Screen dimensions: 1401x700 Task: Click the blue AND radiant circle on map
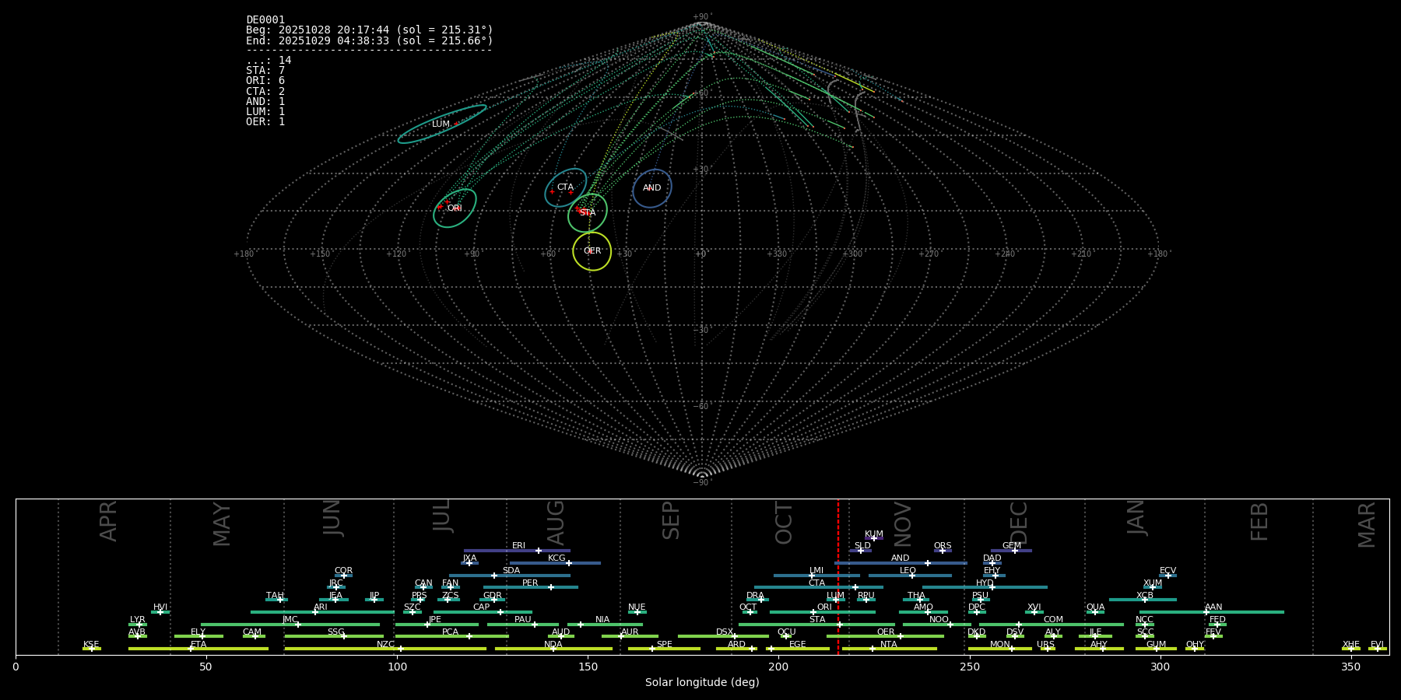(652, 188)
